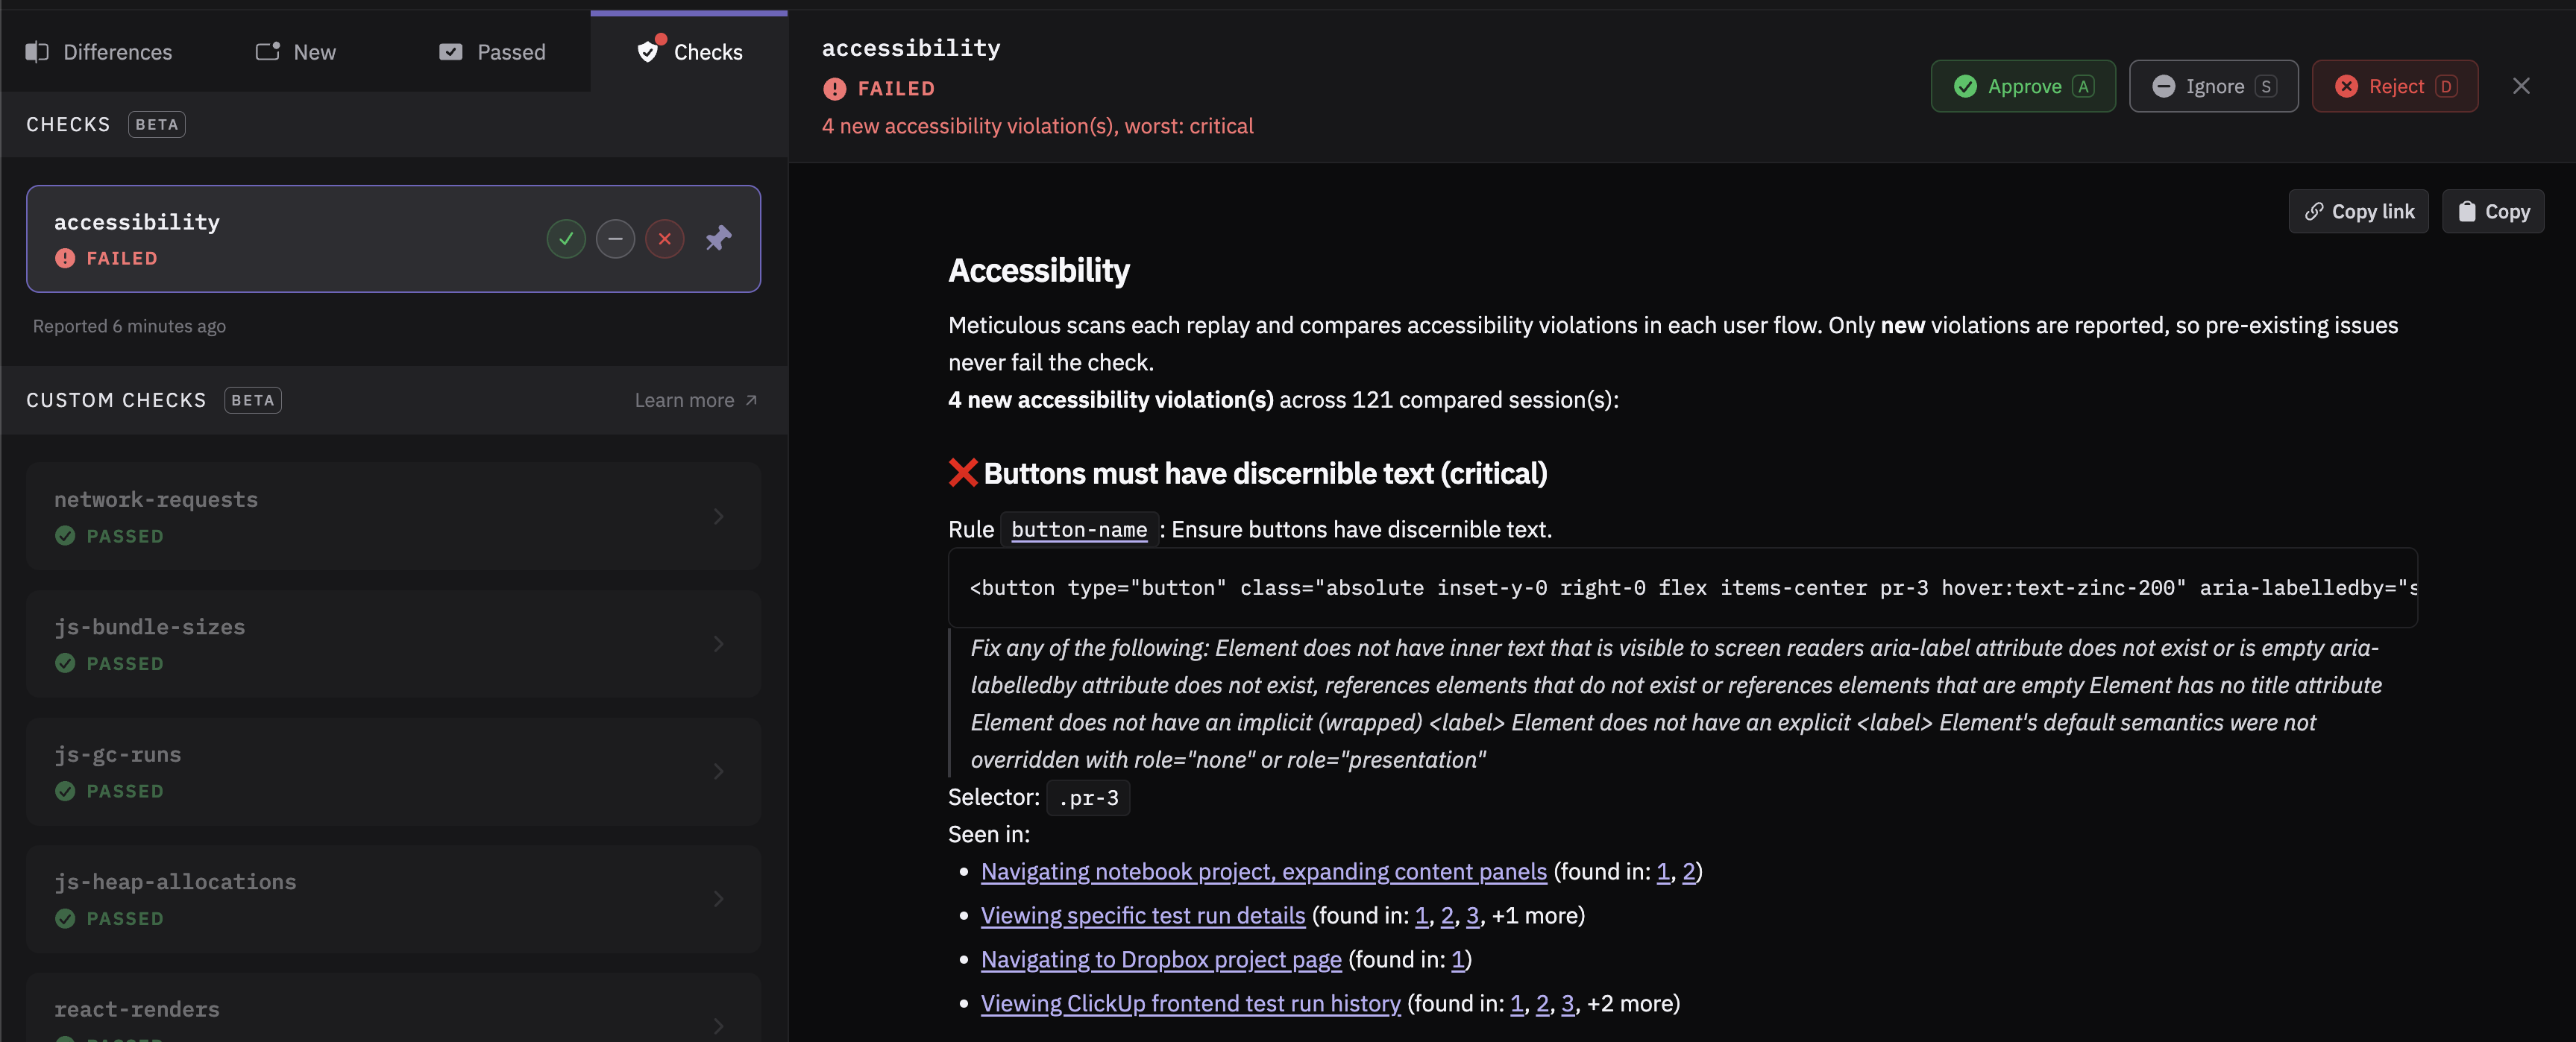Switch to the Differences tab
2576x1042 pixels.
[x=99, y=52]
